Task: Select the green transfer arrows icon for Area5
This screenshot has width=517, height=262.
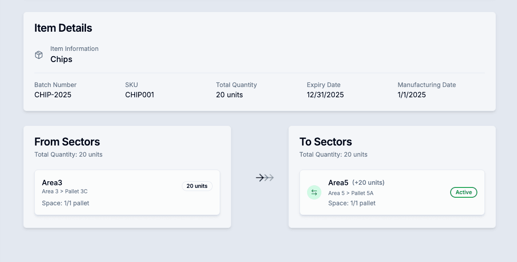Action: pyautogui.click(x=314, y=192)
